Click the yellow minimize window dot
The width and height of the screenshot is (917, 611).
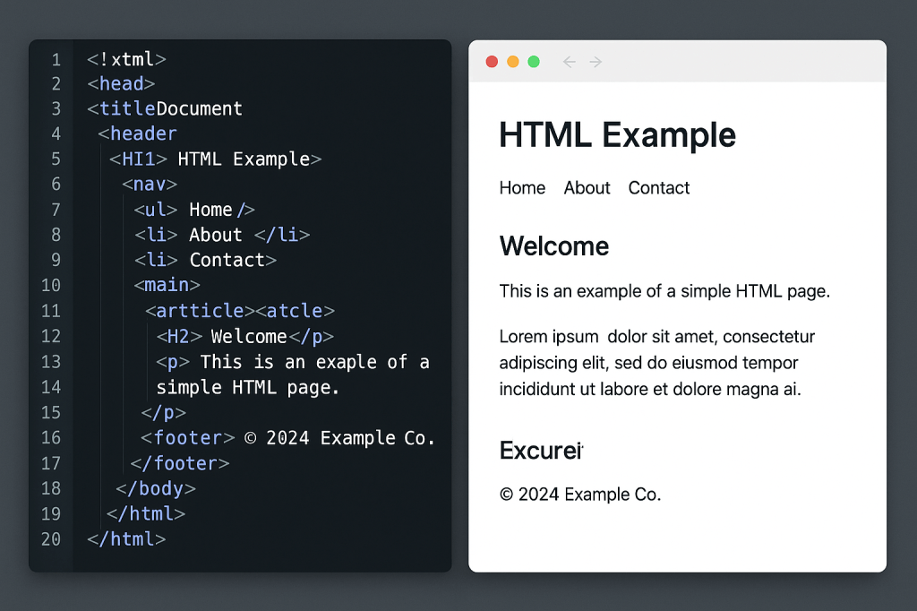(513, 62)
